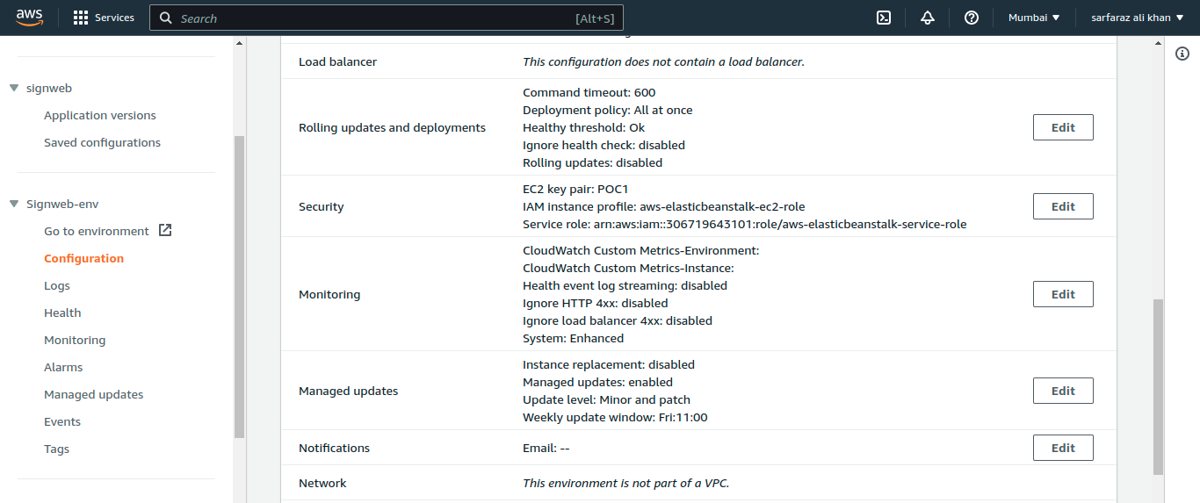Open Managed updates in the sidebar
The width and height of the screenshot is (1200, 503).
point(93,394)
